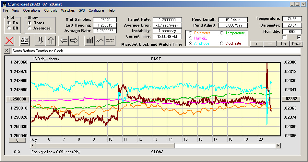This screenshot has width=308, height=162.
Task: Open the Controls menu
Action: (51, 10)
